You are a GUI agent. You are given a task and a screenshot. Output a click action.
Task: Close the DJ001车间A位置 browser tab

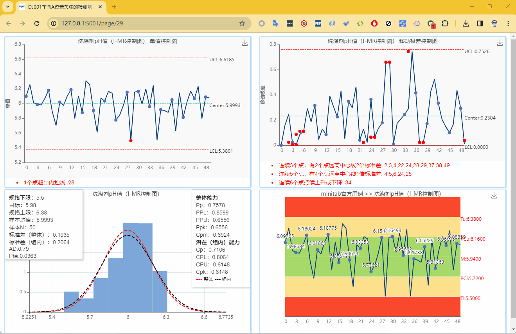(101, 7)
